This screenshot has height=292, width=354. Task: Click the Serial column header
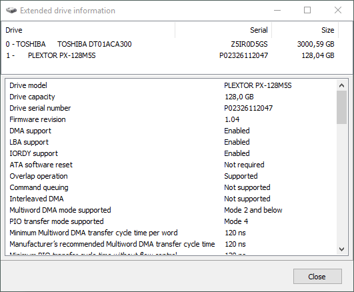tap(223, 30)
